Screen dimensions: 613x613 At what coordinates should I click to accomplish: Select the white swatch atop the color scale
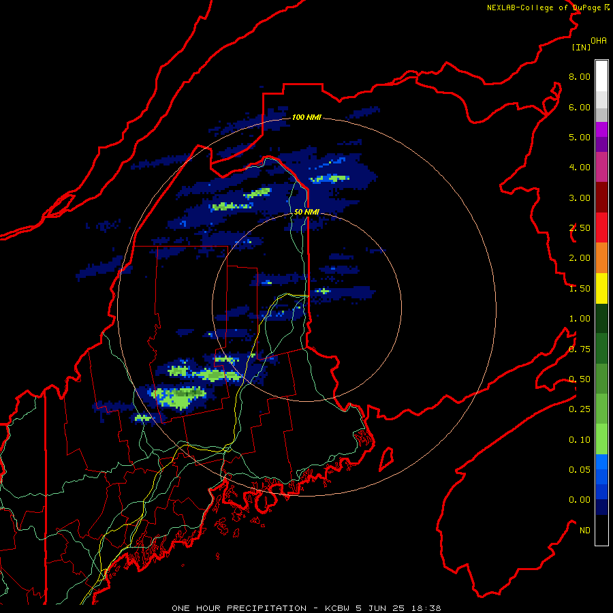(601, 76)
